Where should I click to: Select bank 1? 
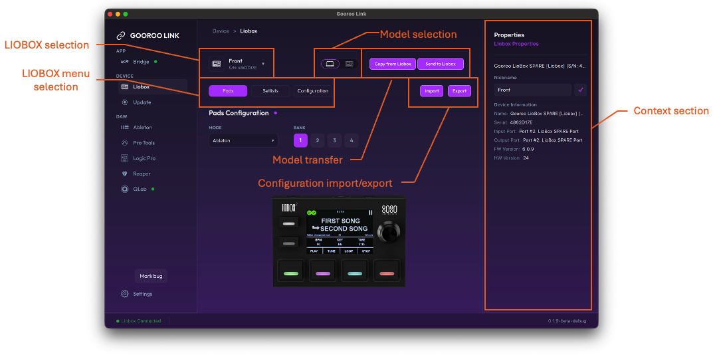click(300, 140)
